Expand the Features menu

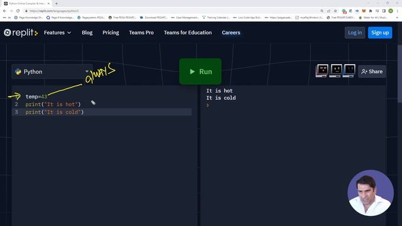point(57,33)
